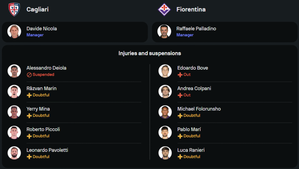
Task: Click the Fiorentina club crest icon
Action: 164,9
